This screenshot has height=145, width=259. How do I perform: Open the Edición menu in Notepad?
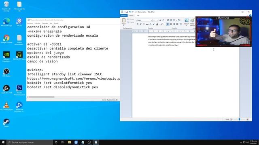[x=37, y=23]
